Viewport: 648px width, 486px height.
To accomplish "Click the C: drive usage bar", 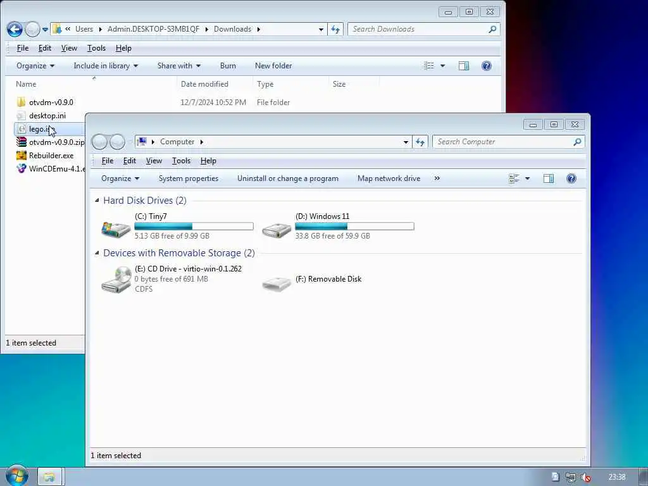I will tap(194, 226).
